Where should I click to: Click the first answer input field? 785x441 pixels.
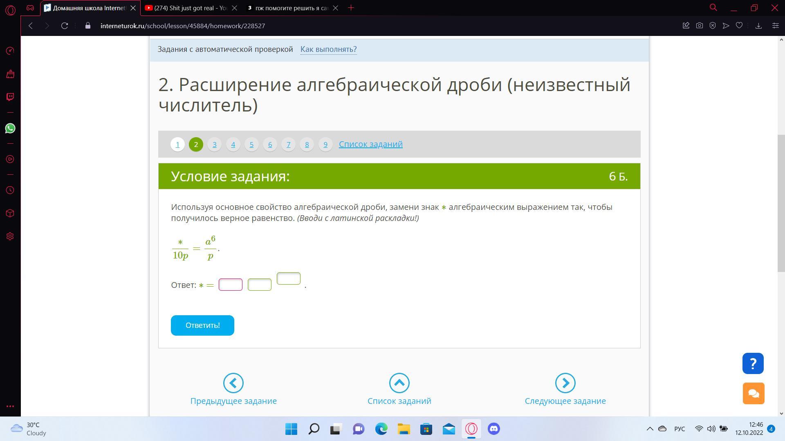231,285
